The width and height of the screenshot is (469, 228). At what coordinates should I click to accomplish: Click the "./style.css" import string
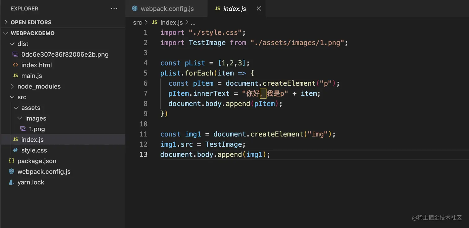tap(215, 32)
